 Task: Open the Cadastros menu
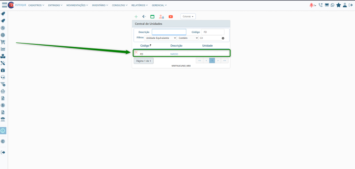pos(36,5)
